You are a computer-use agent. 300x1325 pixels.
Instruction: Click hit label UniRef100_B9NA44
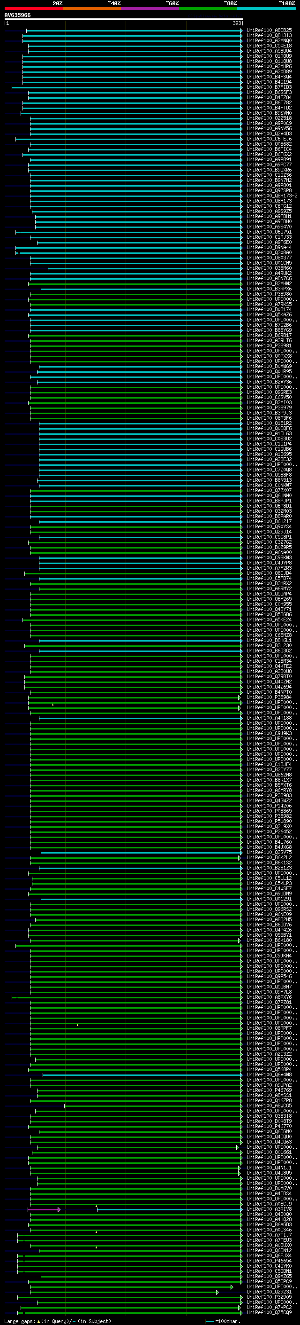(x=269, y=247)
